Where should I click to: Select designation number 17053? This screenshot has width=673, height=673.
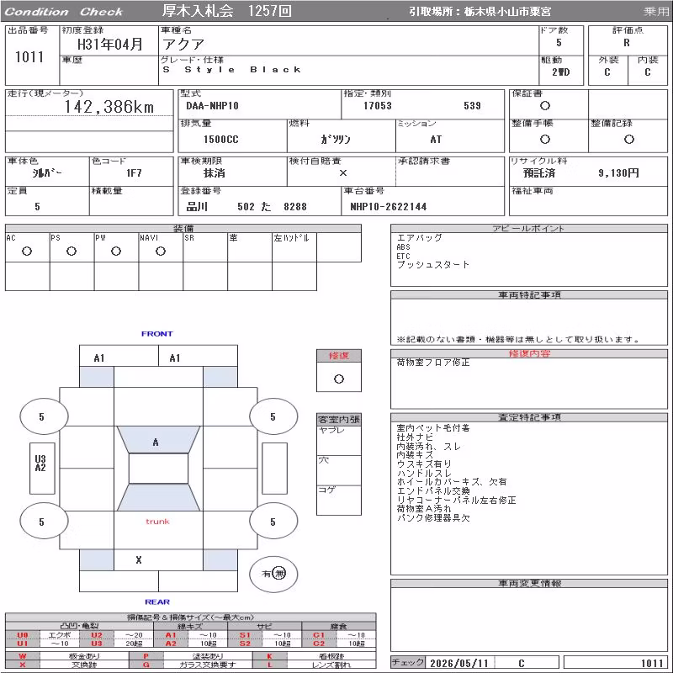377,106
